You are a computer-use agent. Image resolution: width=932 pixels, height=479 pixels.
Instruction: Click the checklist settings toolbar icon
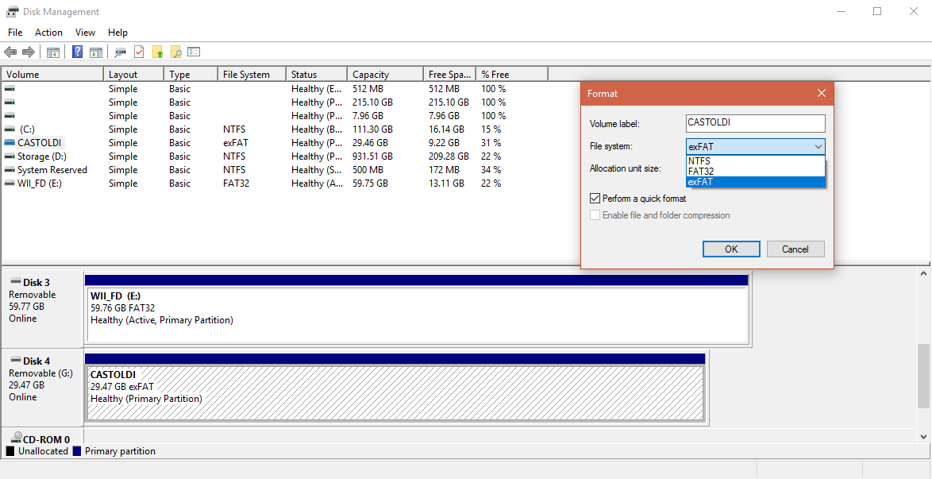194,52
